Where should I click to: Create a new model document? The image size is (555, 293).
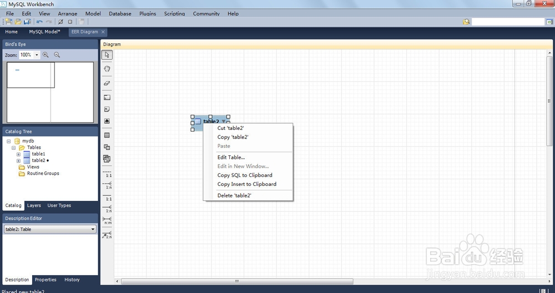click(x=8, y=22)
